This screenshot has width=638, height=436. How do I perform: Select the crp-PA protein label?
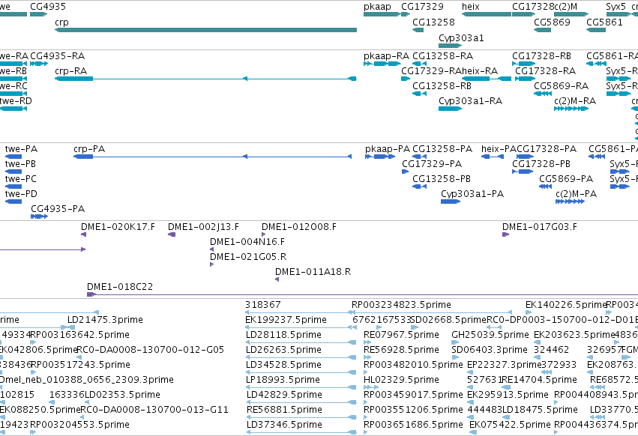(x=89, y=149)
